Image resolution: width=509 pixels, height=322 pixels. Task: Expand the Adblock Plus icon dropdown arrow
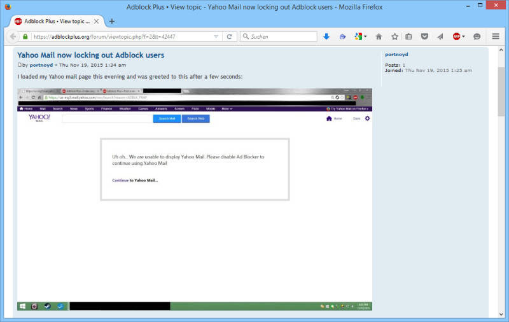point(463,37)
